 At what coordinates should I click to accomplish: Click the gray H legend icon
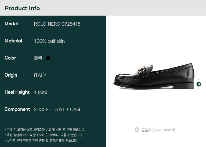coord(137,130)
